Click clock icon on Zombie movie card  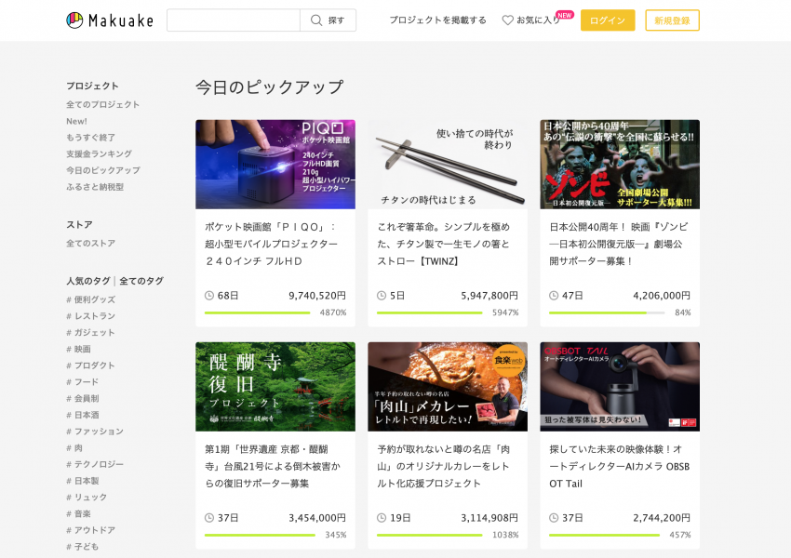click(x=554, y=296)
